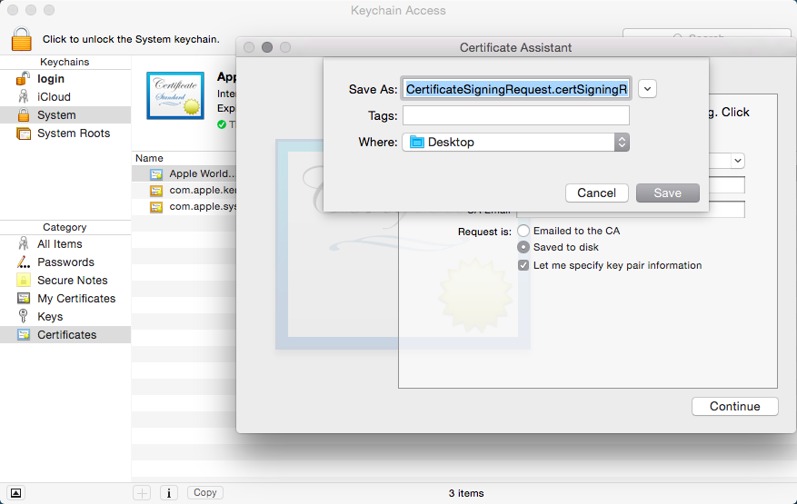Click the large certificate preview thumbnail
The image size is (797, 504).
click(175, 95)
